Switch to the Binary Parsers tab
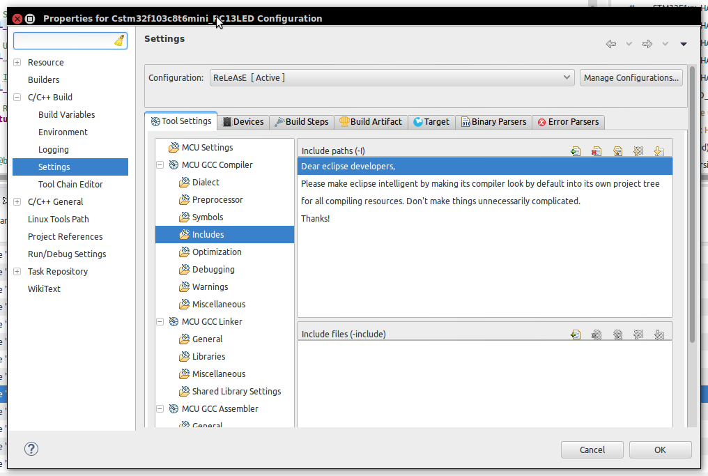This screenshot has height=476, width=708. [493, 122]
